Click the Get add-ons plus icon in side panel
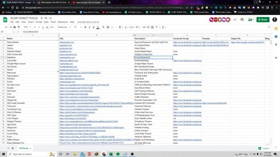The image size is (280, 157). click(x=276, y=58)
